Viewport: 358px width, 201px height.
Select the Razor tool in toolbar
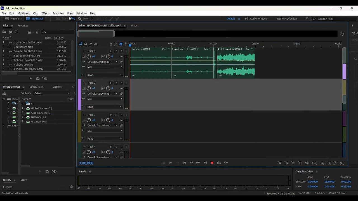tap(80, 19)
